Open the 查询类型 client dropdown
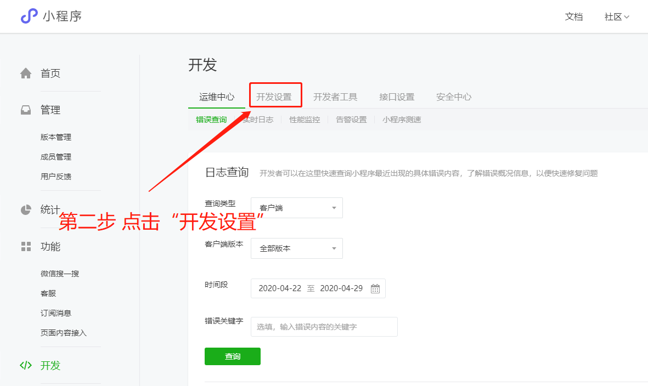Viewport: 648px width, 386px height. coord(296,207)
